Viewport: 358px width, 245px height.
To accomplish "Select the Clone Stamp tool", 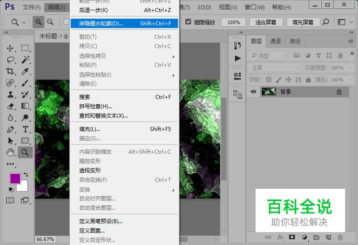I will coord(10,94).
